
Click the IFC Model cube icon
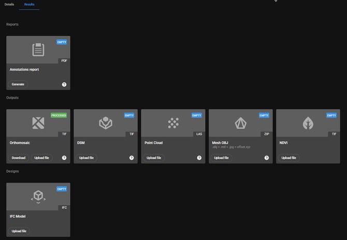(x=38, y=197)
